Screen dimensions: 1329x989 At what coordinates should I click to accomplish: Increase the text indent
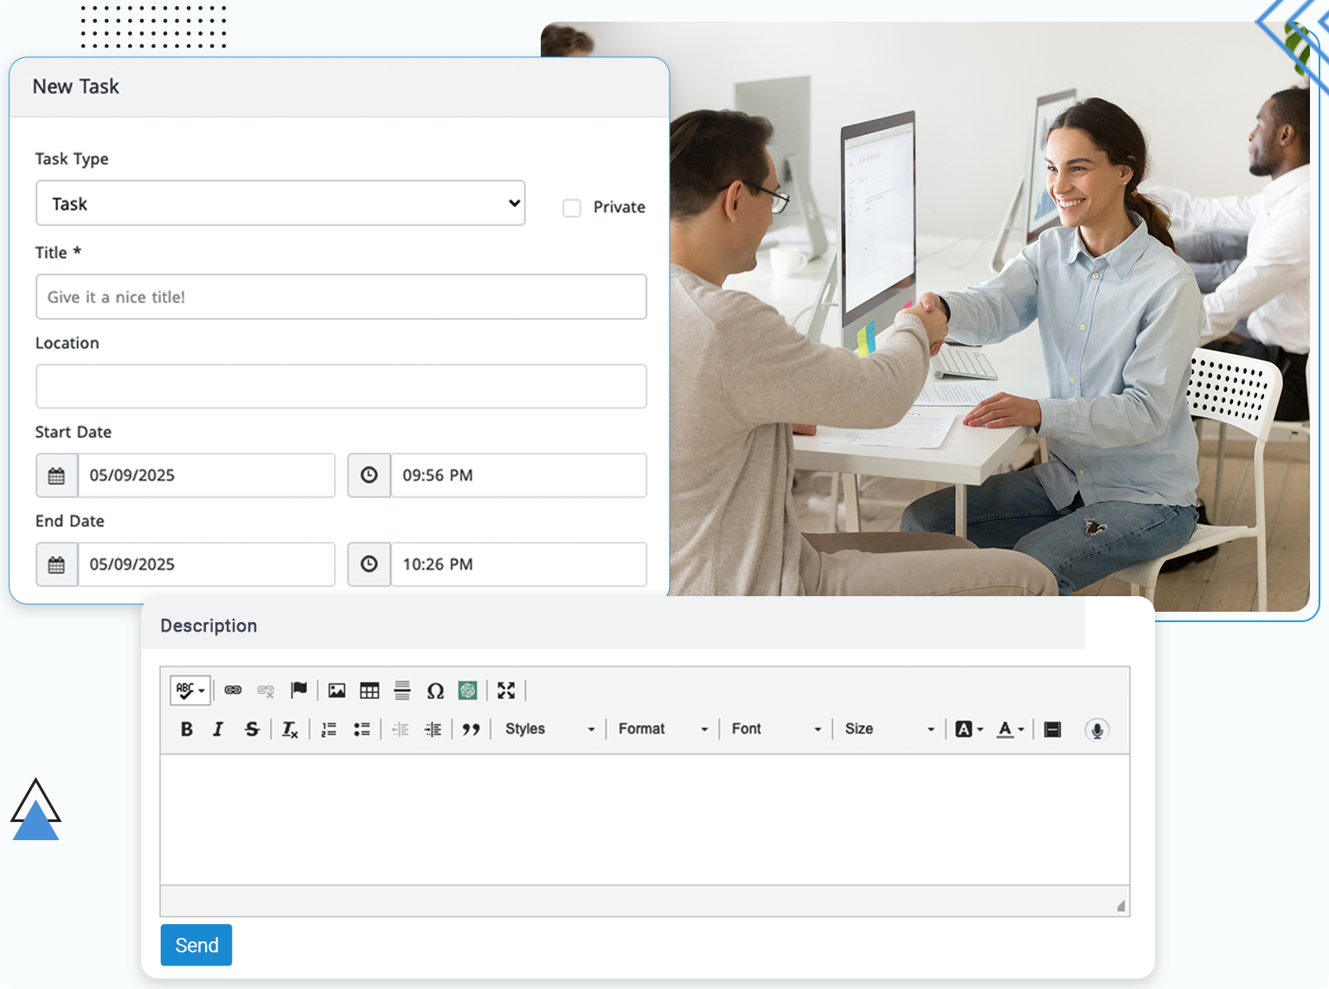[x=433, y=729]
